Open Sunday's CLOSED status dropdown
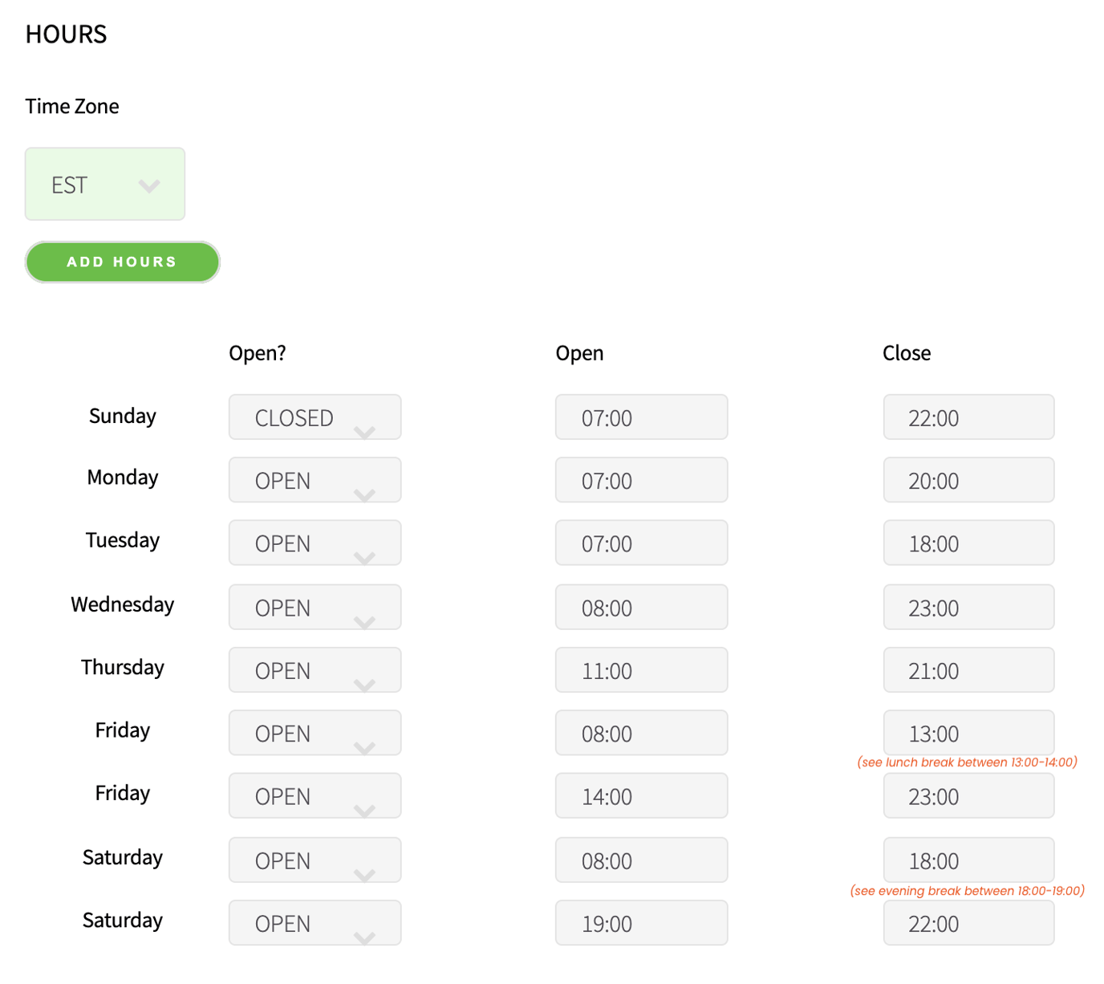The image size is (1104, 984). point(315,417)
